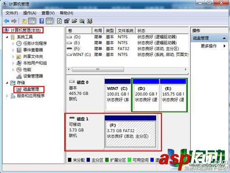Select 事件查看器 icon in tree
The image size is (230, 173).
point(19,50)
